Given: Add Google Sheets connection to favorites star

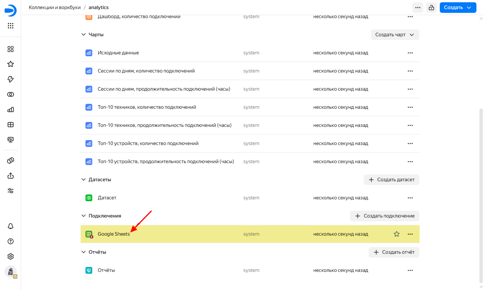Looking at the screenshot, I should [x=397, y=234].
